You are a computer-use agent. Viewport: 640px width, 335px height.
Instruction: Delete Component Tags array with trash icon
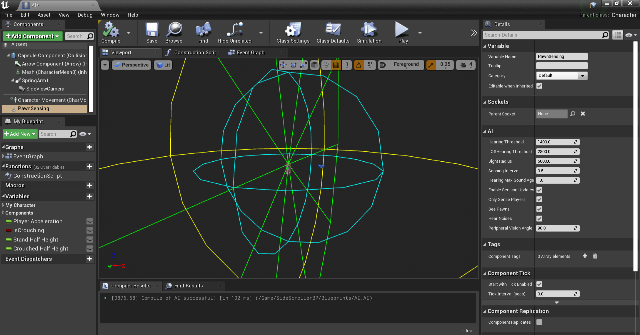[595, 256]
